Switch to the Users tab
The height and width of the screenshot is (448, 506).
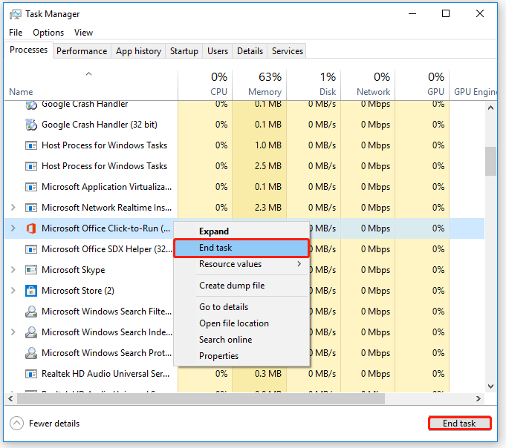pos(218,51)
